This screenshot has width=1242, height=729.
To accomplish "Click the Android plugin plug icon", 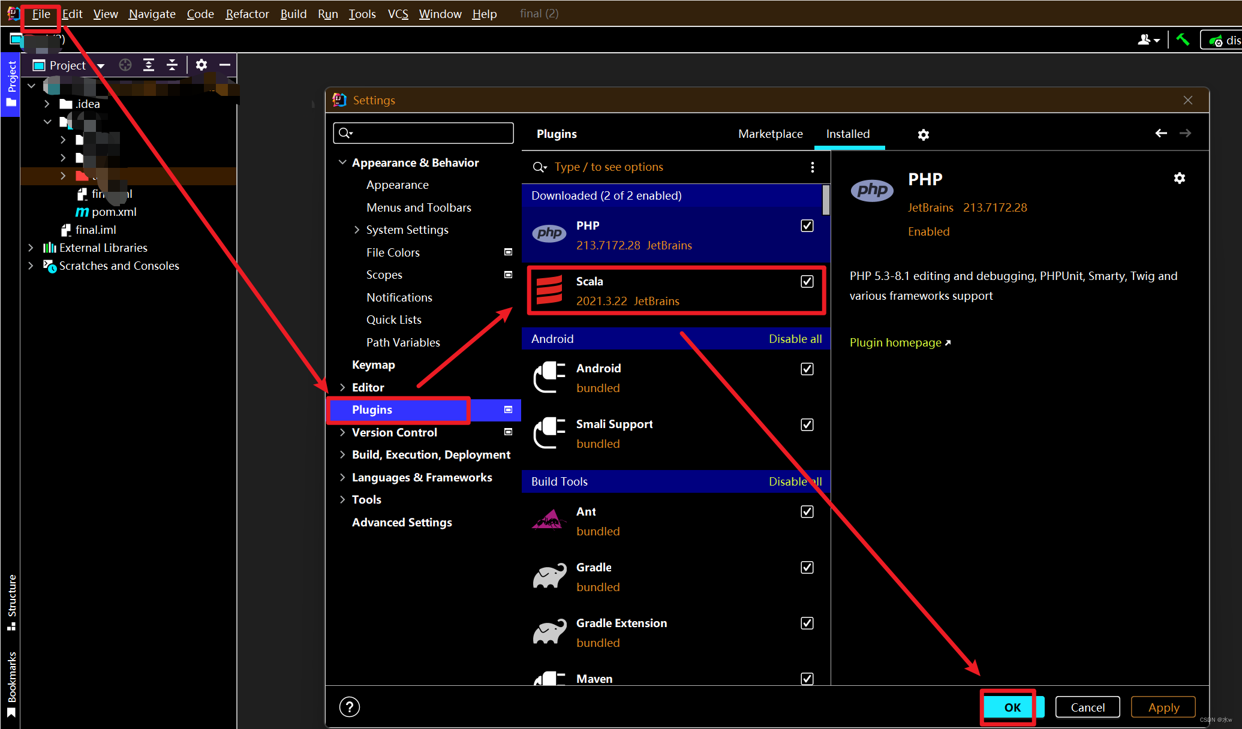I will coord(549,377).
